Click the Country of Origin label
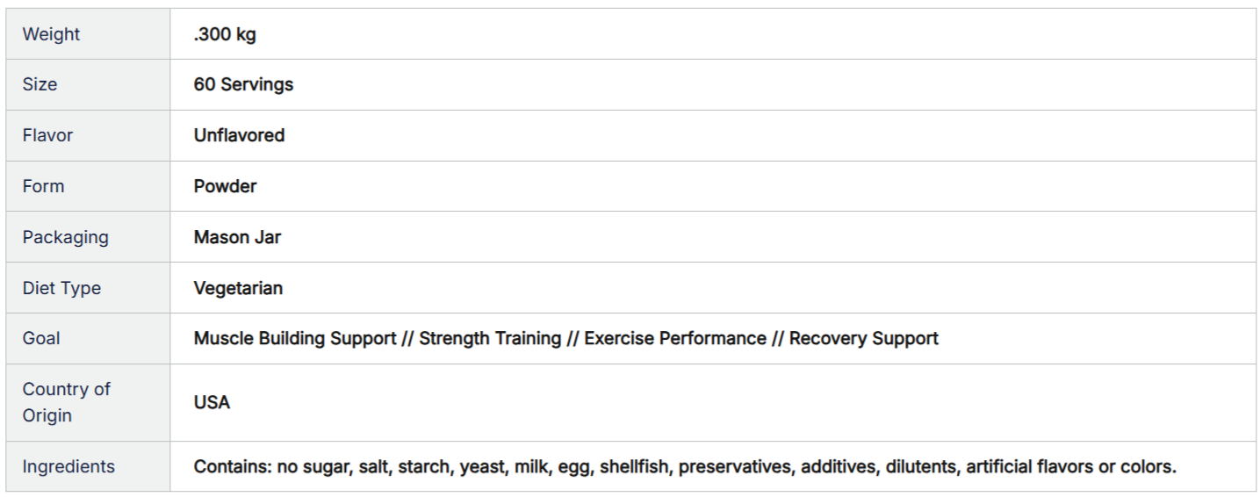Viewport: 1260px width, 497px height. click(66, 402)
